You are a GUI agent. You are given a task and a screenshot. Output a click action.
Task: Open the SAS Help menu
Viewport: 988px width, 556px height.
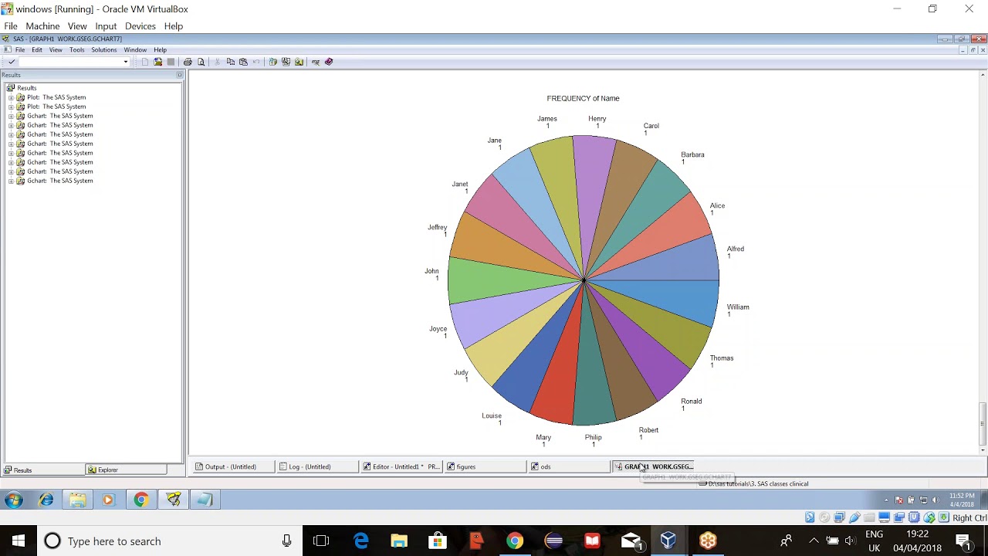point(160,49)
